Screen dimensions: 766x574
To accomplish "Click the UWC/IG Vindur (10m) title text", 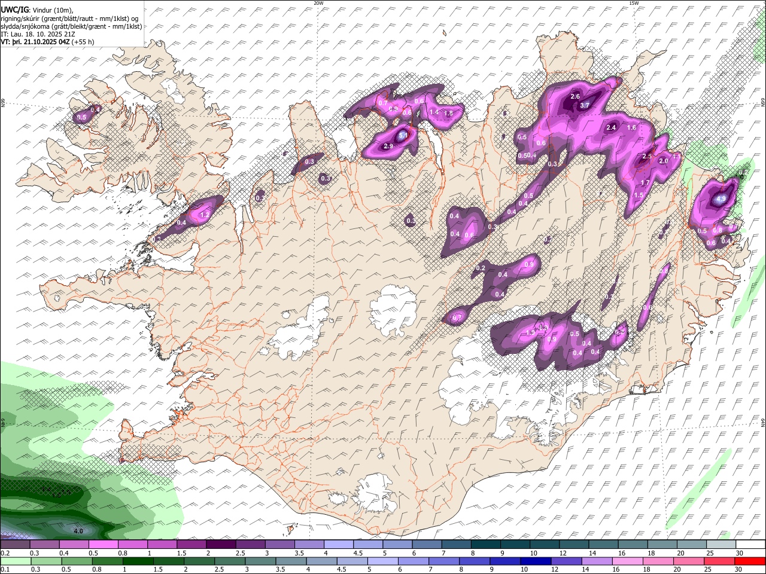I will tap(37, 10).
